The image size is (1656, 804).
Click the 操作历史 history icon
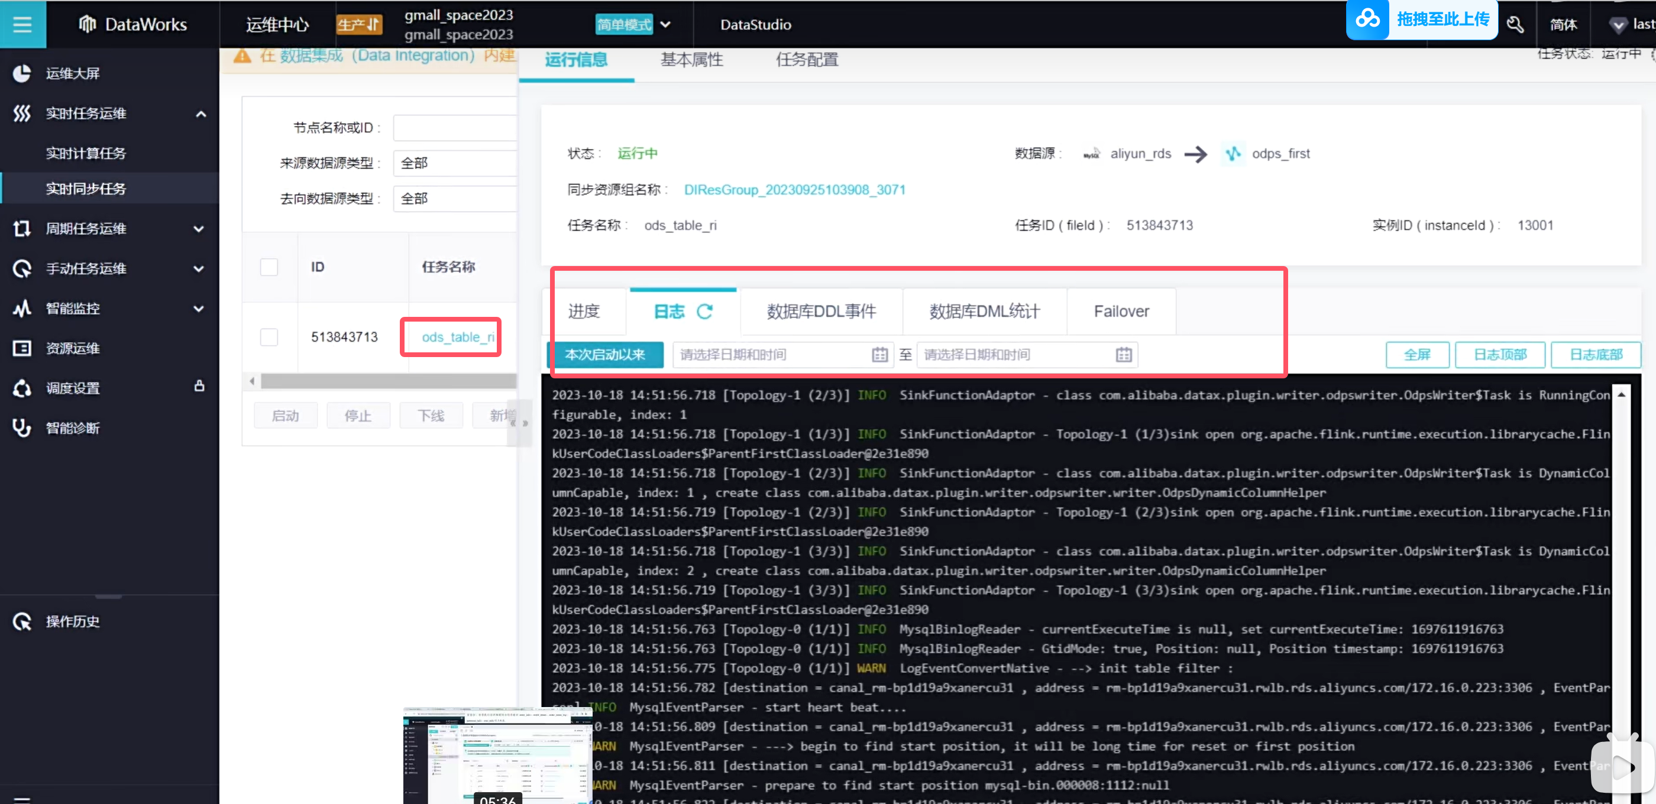22,621
